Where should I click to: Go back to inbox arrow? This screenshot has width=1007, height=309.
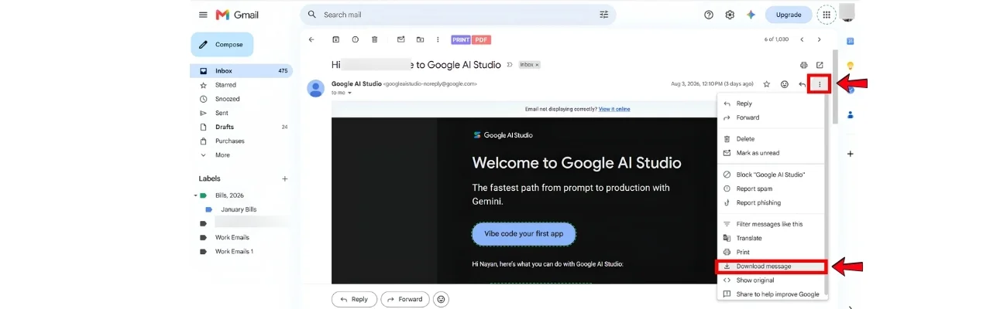tap(311, 39)
